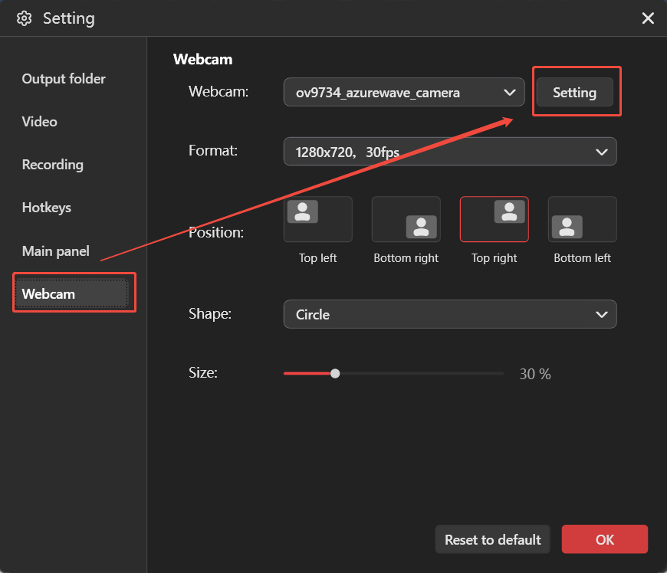This screenshot has width=667, height=573.
Task: Select the Webcam entry in the sidebar
Action: pos(48,293)
